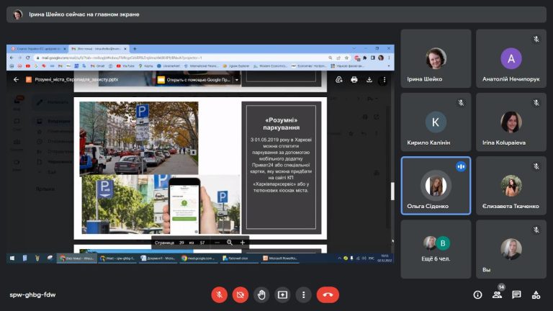553x311 pixels.
Task: Open the 'Ещё 6 чел.' tile
Action: [436, 249]
